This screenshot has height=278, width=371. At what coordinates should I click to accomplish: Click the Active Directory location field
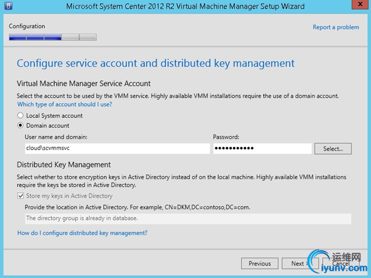(x=188, y=219)
